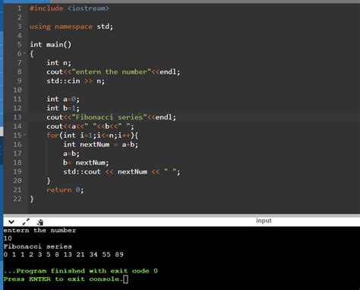Click the 'std::cin >> n;' line
This screenshot has height=290, width=360.
pyautogui.click(x=75, y=81)
